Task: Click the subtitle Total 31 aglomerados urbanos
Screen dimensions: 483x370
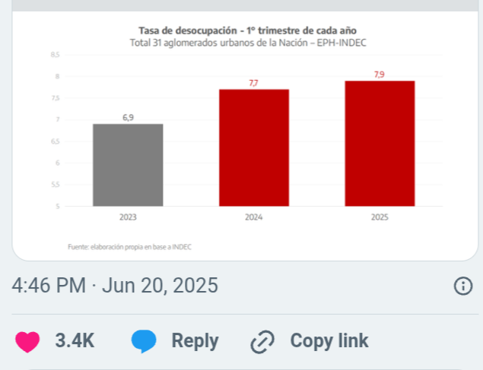Action: click(x=248, y=43)
